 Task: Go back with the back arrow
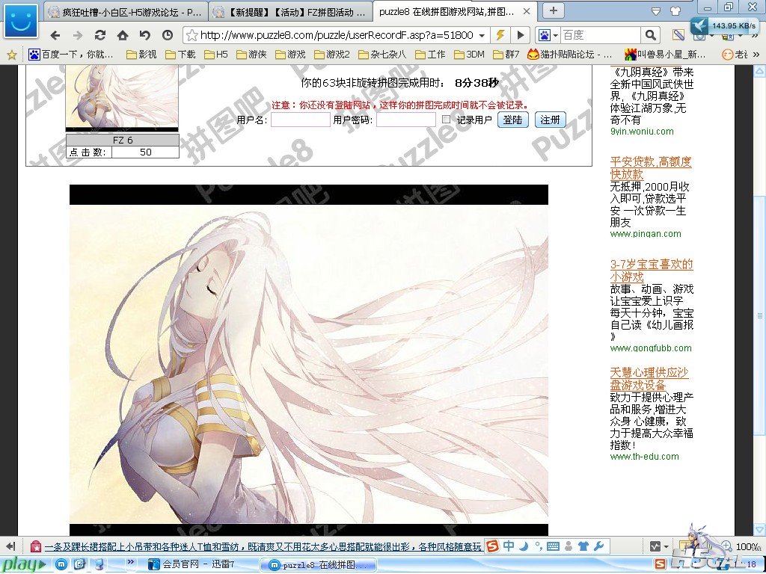[55, 35]
